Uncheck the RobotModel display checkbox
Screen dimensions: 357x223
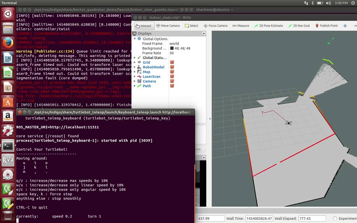(172, 67)
